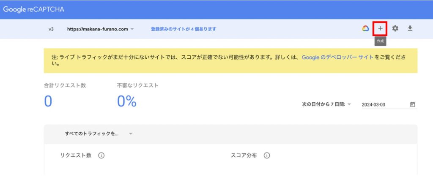The height and width of the screenshot is (180, 433).
Task: Click info icon beside スコア分布
Action: coord(267,155)
